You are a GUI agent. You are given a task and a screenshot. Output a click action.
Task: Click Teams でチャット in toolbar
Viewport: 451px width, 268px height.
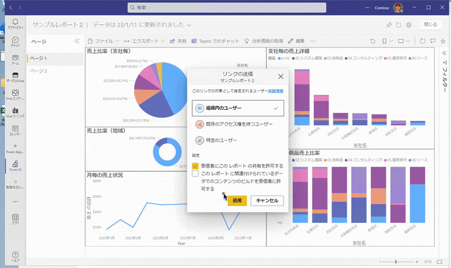(215, 41)
